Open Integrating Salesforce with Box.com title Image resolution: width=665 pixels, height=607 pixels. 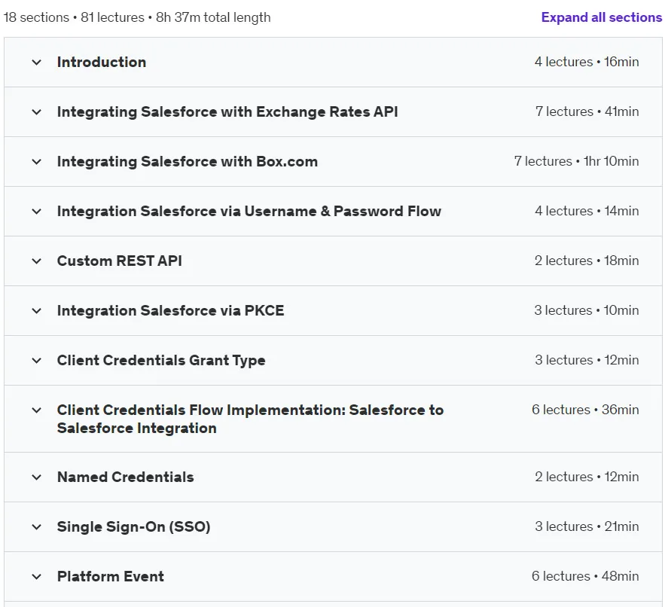[188, 162]
